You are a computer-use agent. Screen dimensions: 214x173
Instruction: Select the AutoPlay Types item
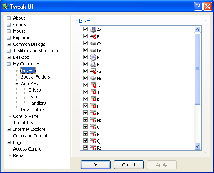coord(35,97)
